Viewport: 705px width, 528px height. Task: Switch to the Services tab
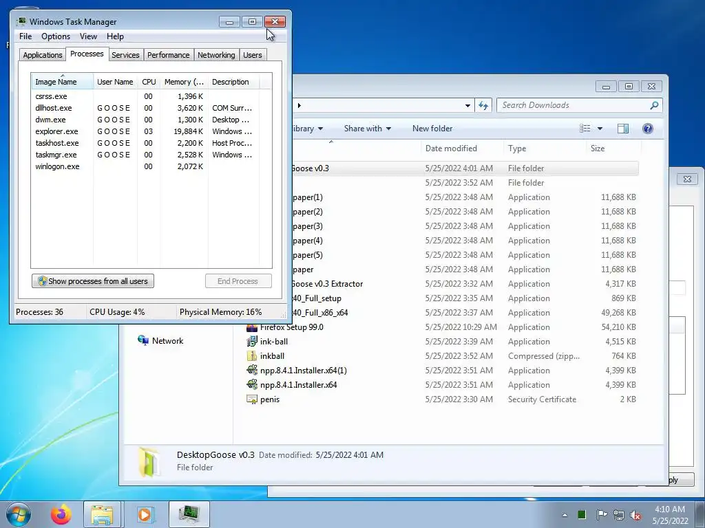tap(125, 55)
